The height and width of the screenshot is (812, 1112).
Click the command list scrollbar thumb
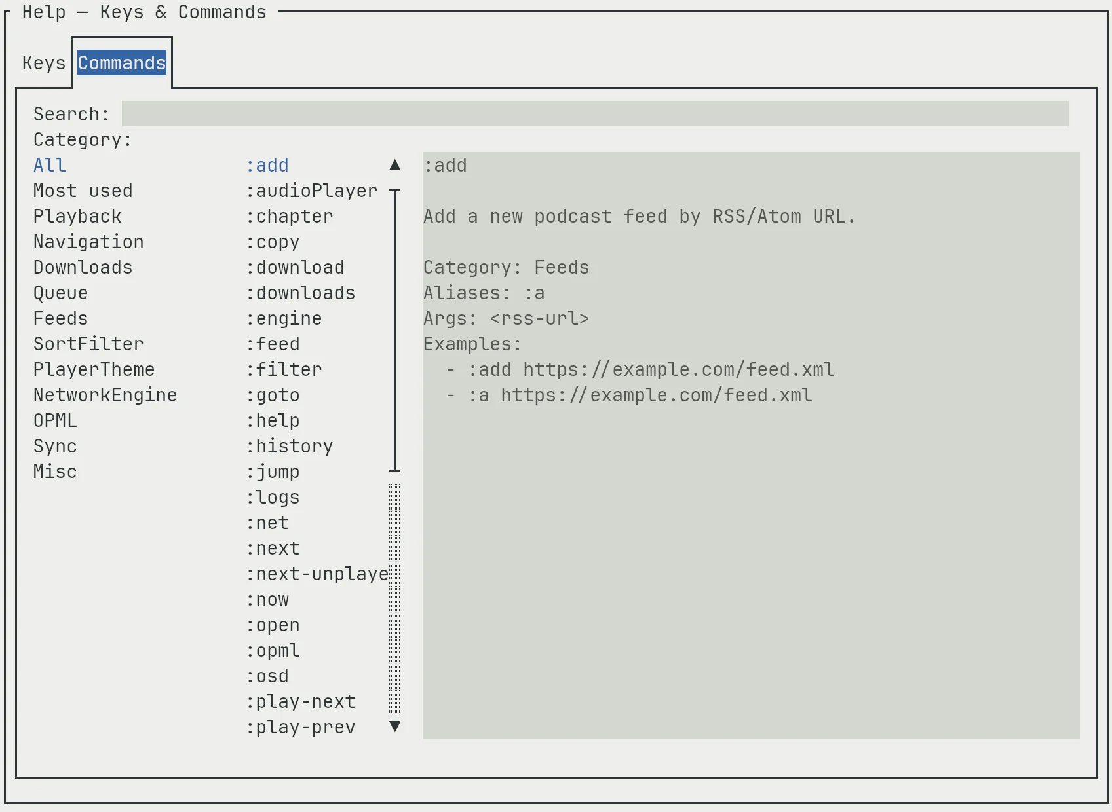coord(394,331)
